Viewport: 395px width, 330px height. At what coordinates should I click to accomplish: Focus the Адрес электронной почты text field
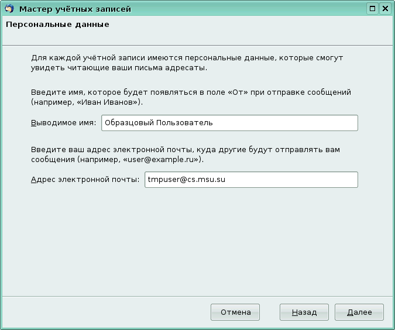tap(250, 180)
